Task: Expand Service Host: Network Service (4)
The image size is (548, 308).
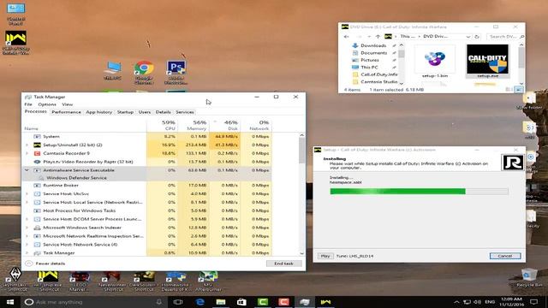Action: click(x=27, y=245)
